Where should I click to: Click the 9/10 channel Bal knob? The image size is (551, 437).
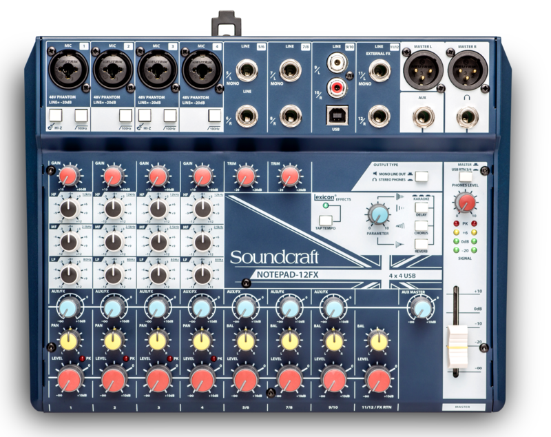(334, 341)
